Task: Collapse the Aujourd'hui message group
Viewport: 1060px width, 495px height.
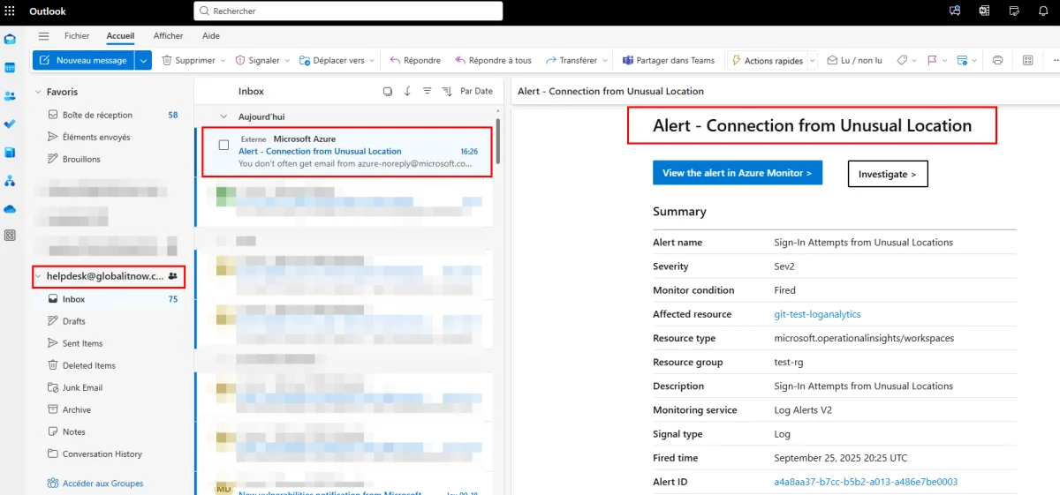Action: point(222,116)
